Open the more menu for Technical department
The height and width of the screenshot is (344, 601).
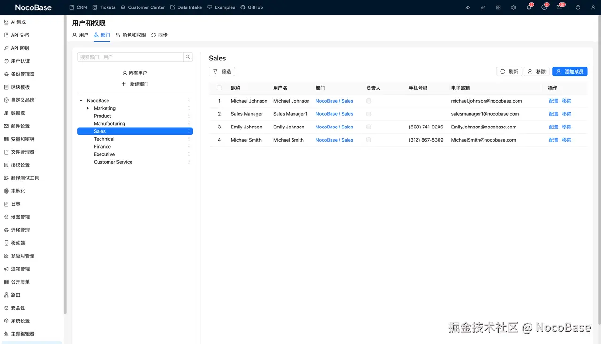[x=189, y=139]
